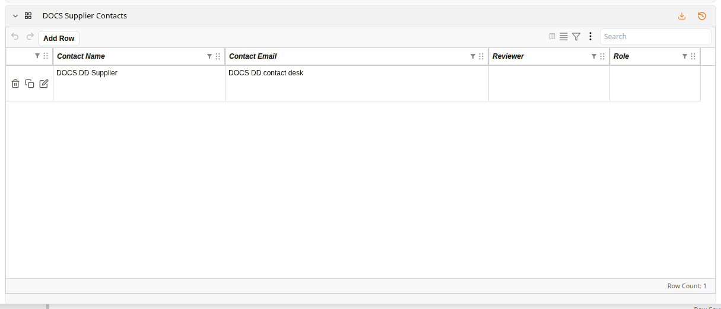Click the Row Count: 1 status text
This screenshot has width=721, height=309.
point(687,286)
